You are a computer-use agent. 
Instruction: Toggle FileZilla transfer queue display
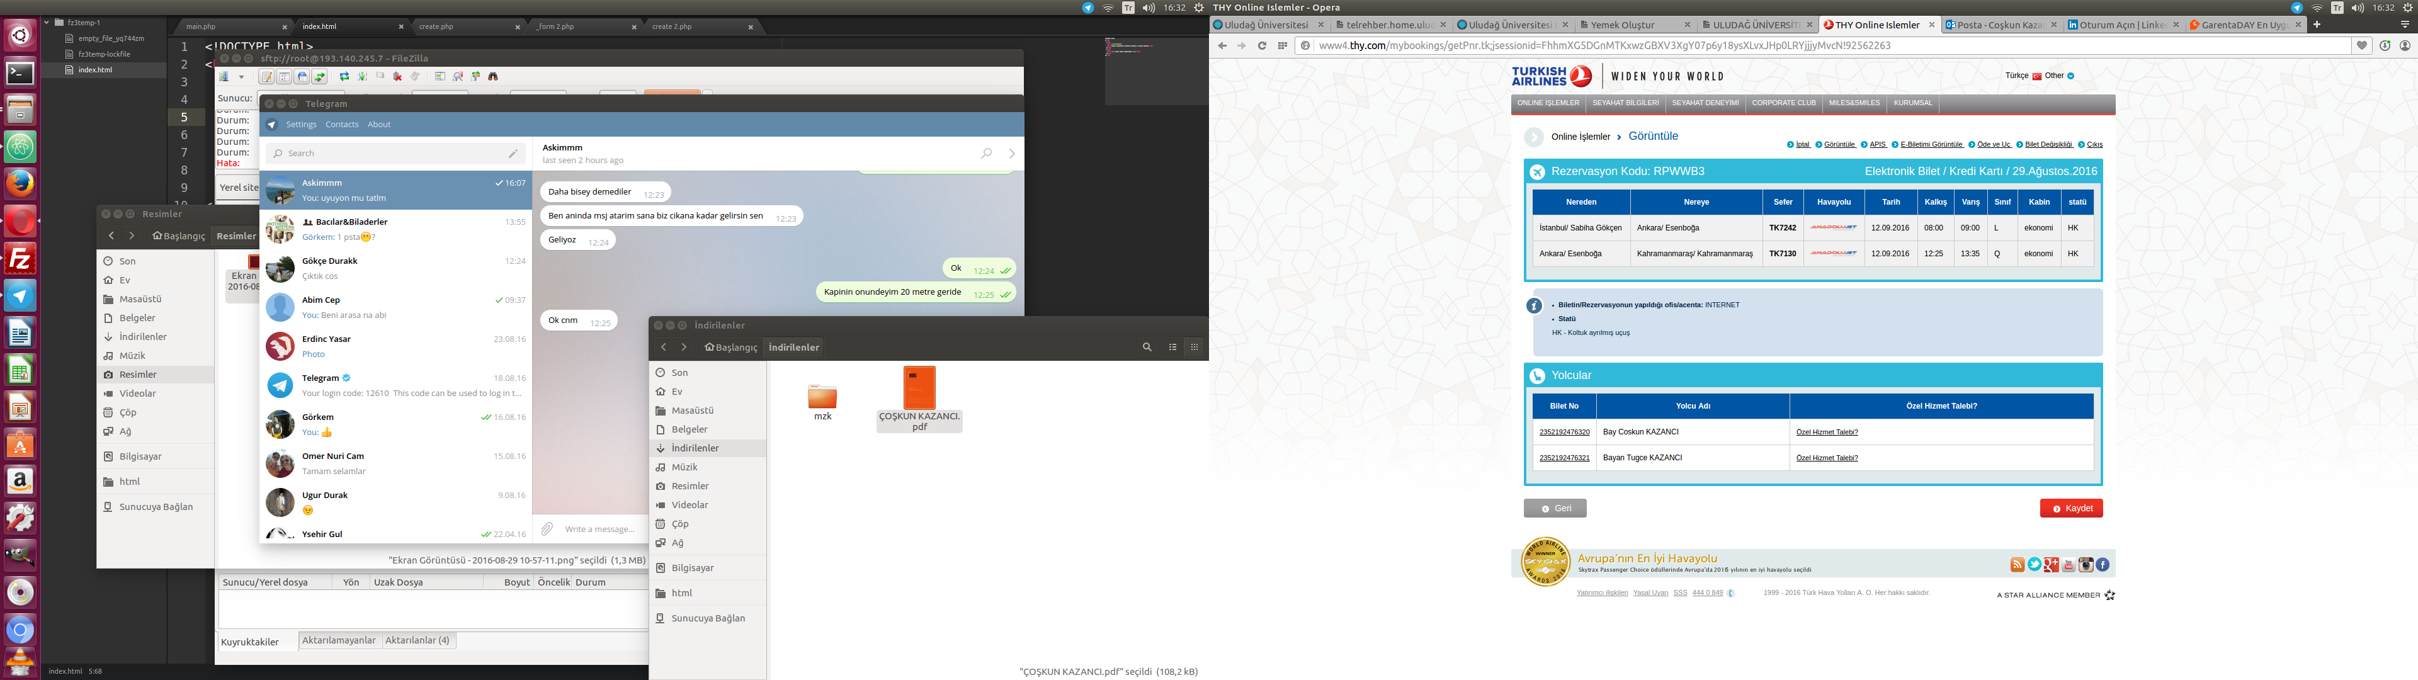click(x=320, y=77)
